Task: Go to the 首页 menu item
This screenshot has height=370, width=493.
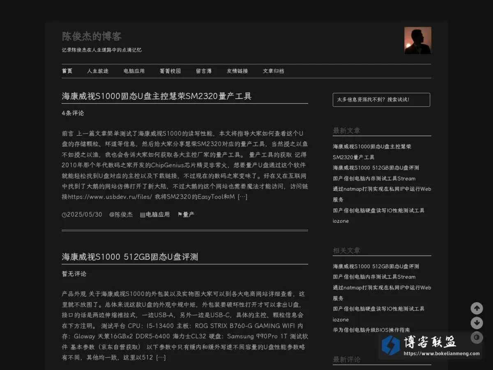Action: pyautogui.click(x=67, y=71)
